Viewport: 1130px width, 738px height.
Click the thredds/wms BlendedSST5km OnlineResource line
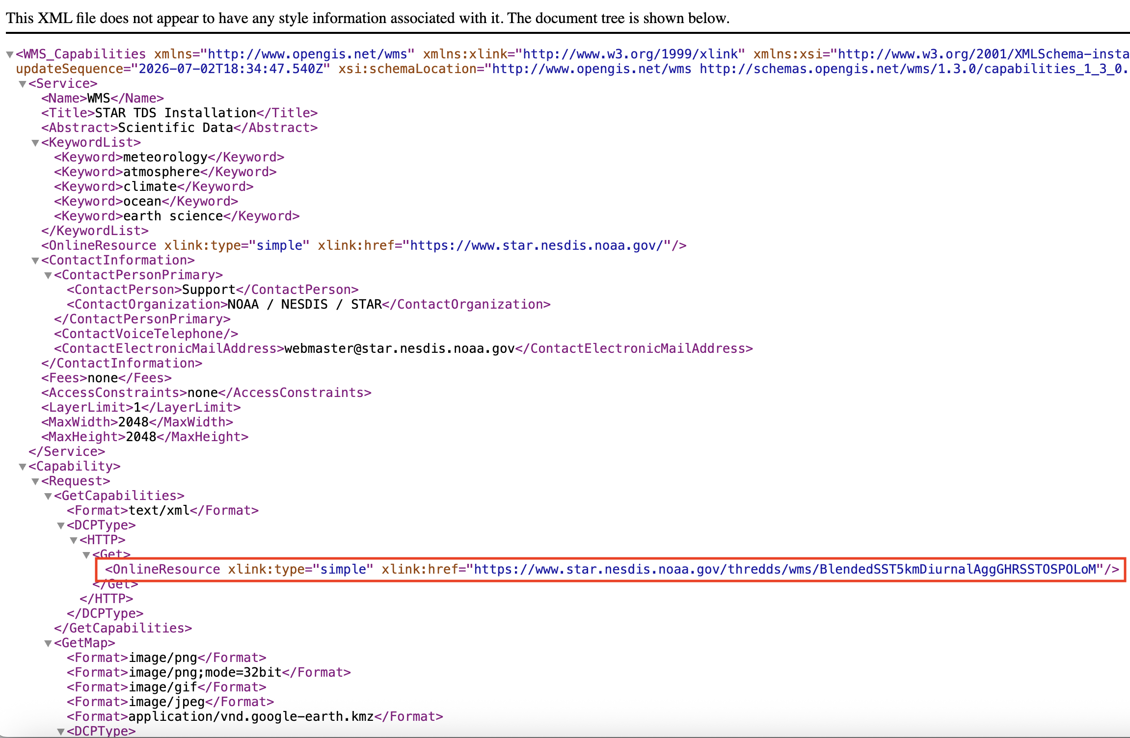pos(612,569)
